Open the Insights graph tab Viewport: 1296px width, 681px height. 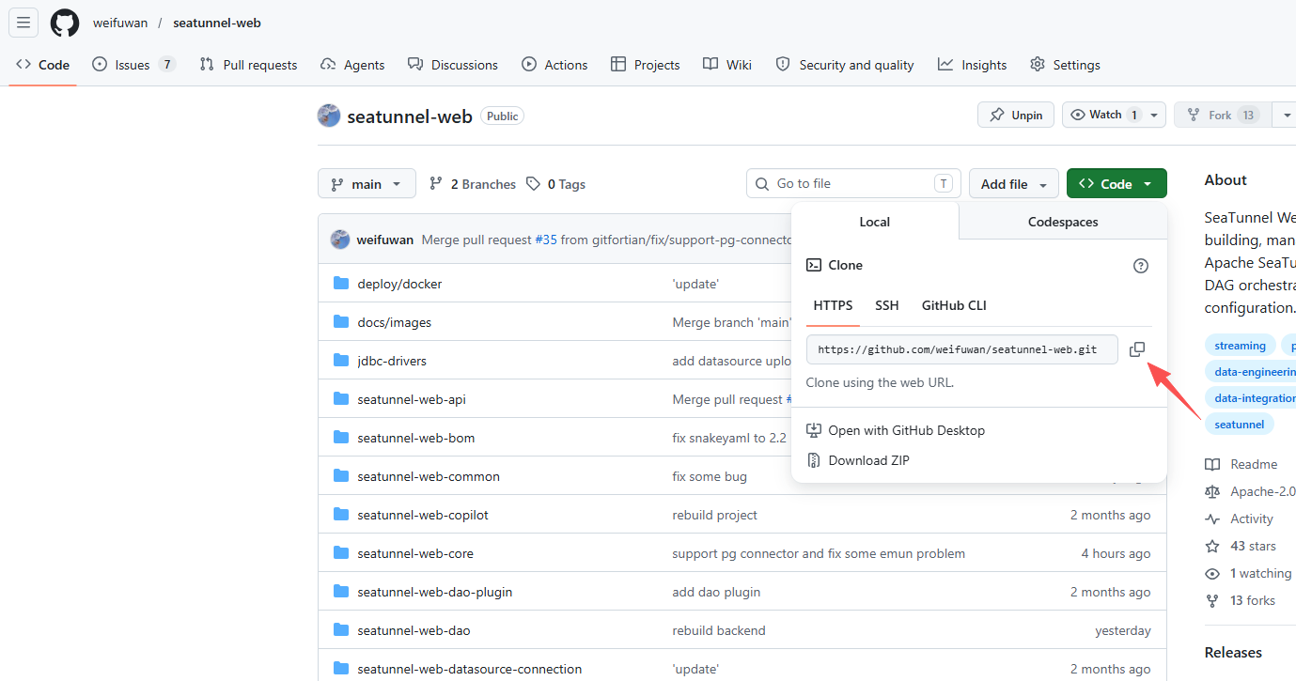tap(972, 65)
